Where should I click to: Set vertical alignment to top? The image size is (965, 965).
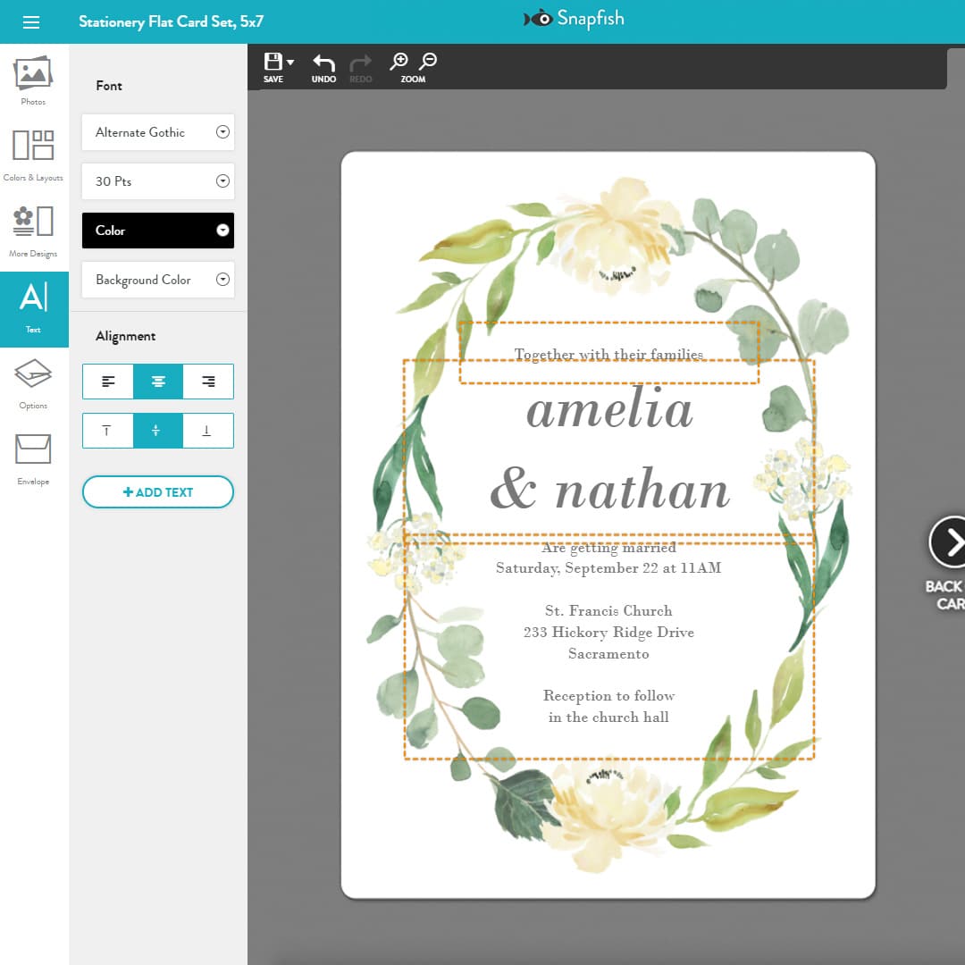point(107,430)
